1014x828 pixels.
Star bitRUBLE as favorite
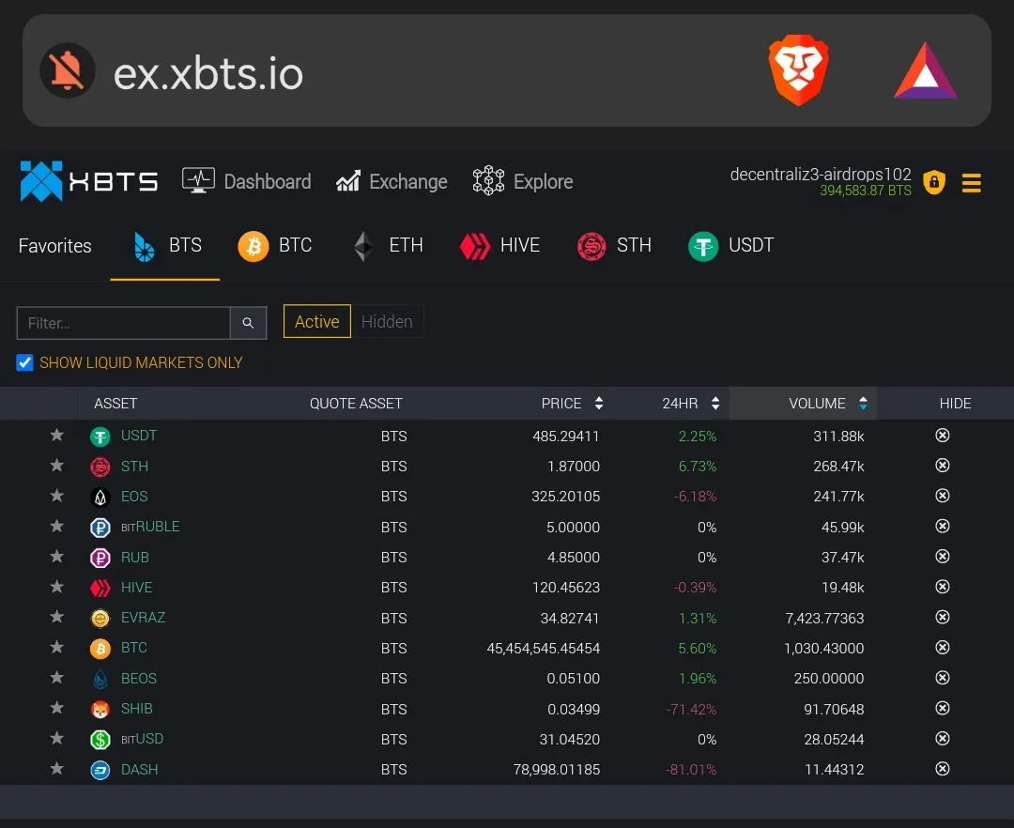pyautogui.click(x=57, y=526)
